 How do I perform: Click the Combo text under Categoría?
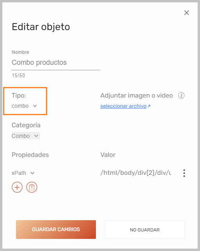pos(21,136)
